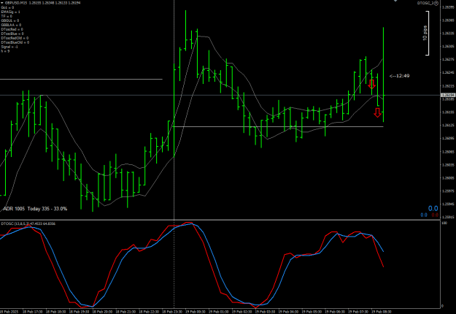Click the vertical '10 pips' scale label
456x314 pixels.
coord(425,33)
